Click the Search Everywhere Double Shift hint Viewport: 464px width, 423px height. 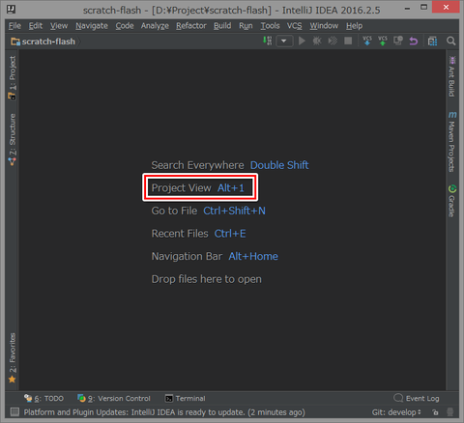tap(230, 165)
